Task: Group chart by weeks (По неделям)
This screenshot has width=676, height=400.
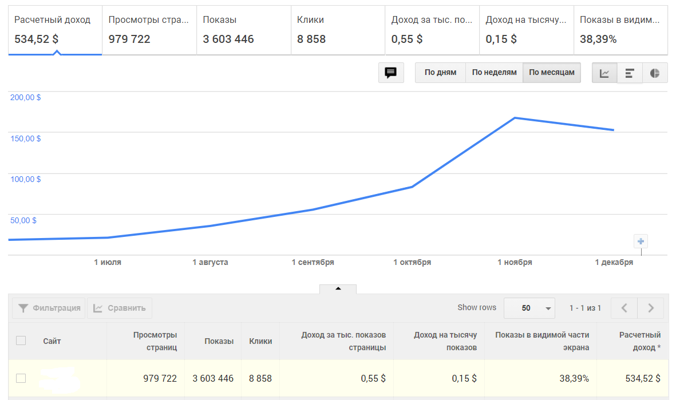Action: pos(494,73)
